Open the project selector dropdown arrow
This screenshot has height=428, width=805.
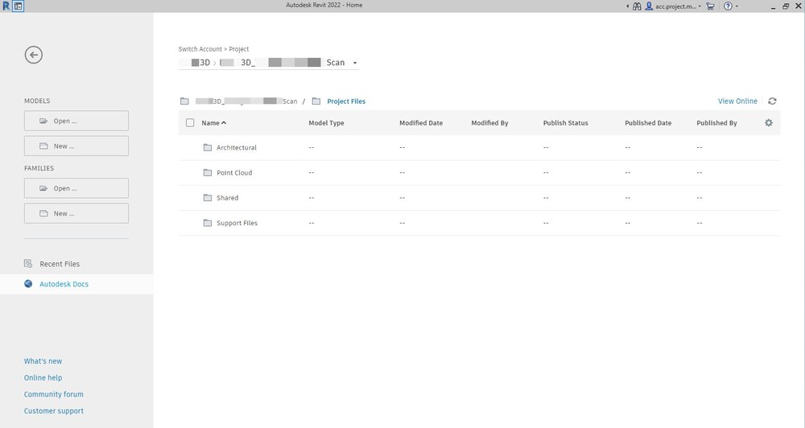355,63
